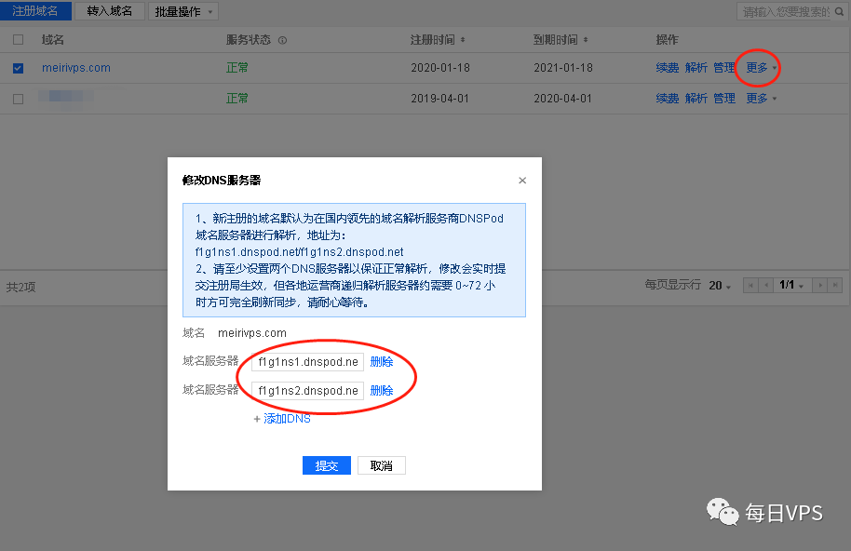
Task: Go to previous page pagination icon
Action: pos(765,285)
